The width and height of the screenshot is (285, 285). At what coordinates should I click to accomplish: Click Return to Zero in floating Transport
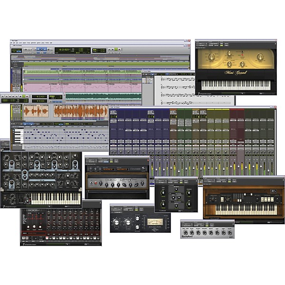[7, 96]
